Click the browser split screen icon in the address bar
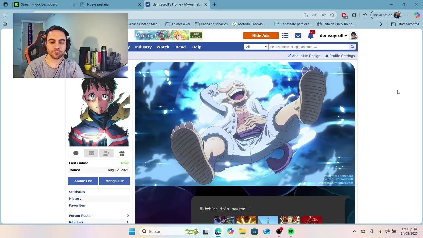The width and height of the screenshot is (423, 238). tap(306, 15)
